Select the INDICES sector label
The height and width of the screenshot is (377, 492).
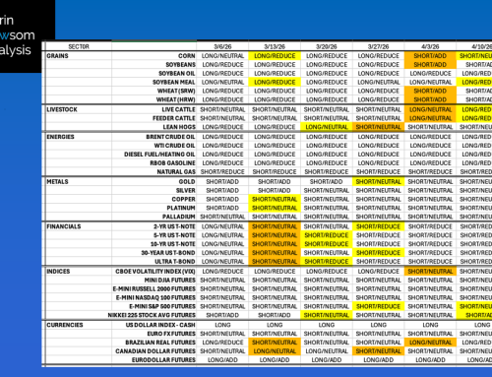pos(58,272)
